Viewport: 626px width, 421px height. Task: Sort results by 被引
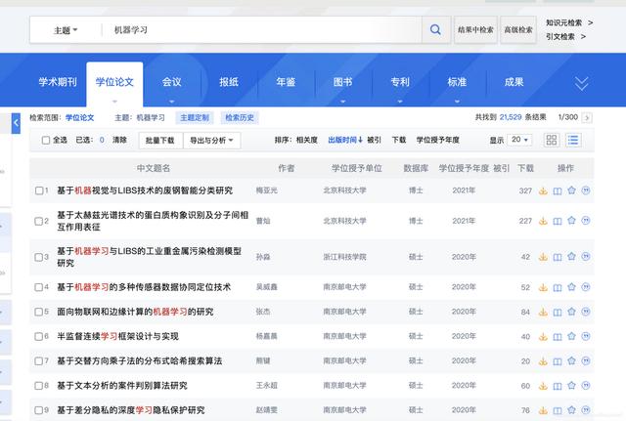pos(374,140)
